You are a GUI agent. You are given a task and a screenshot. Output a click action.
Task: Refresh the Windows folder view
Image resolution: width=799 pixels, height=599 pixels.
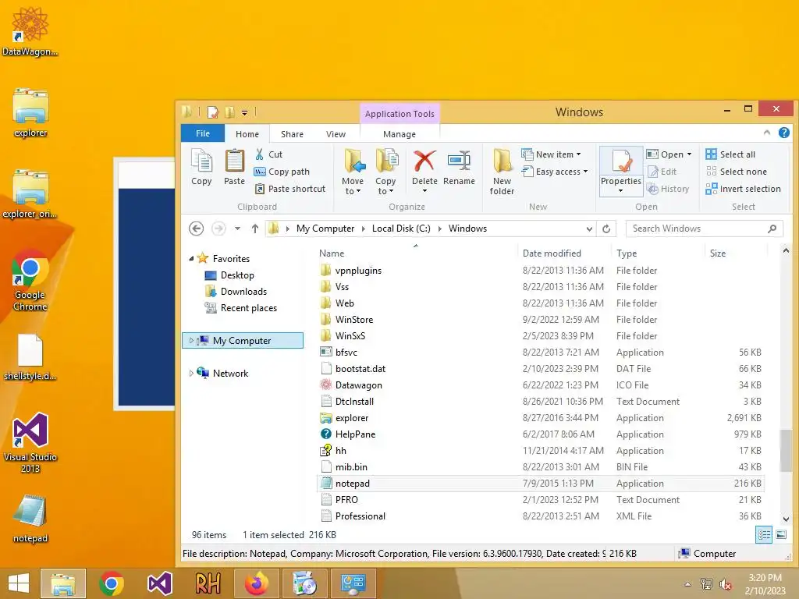coord(606,229)
